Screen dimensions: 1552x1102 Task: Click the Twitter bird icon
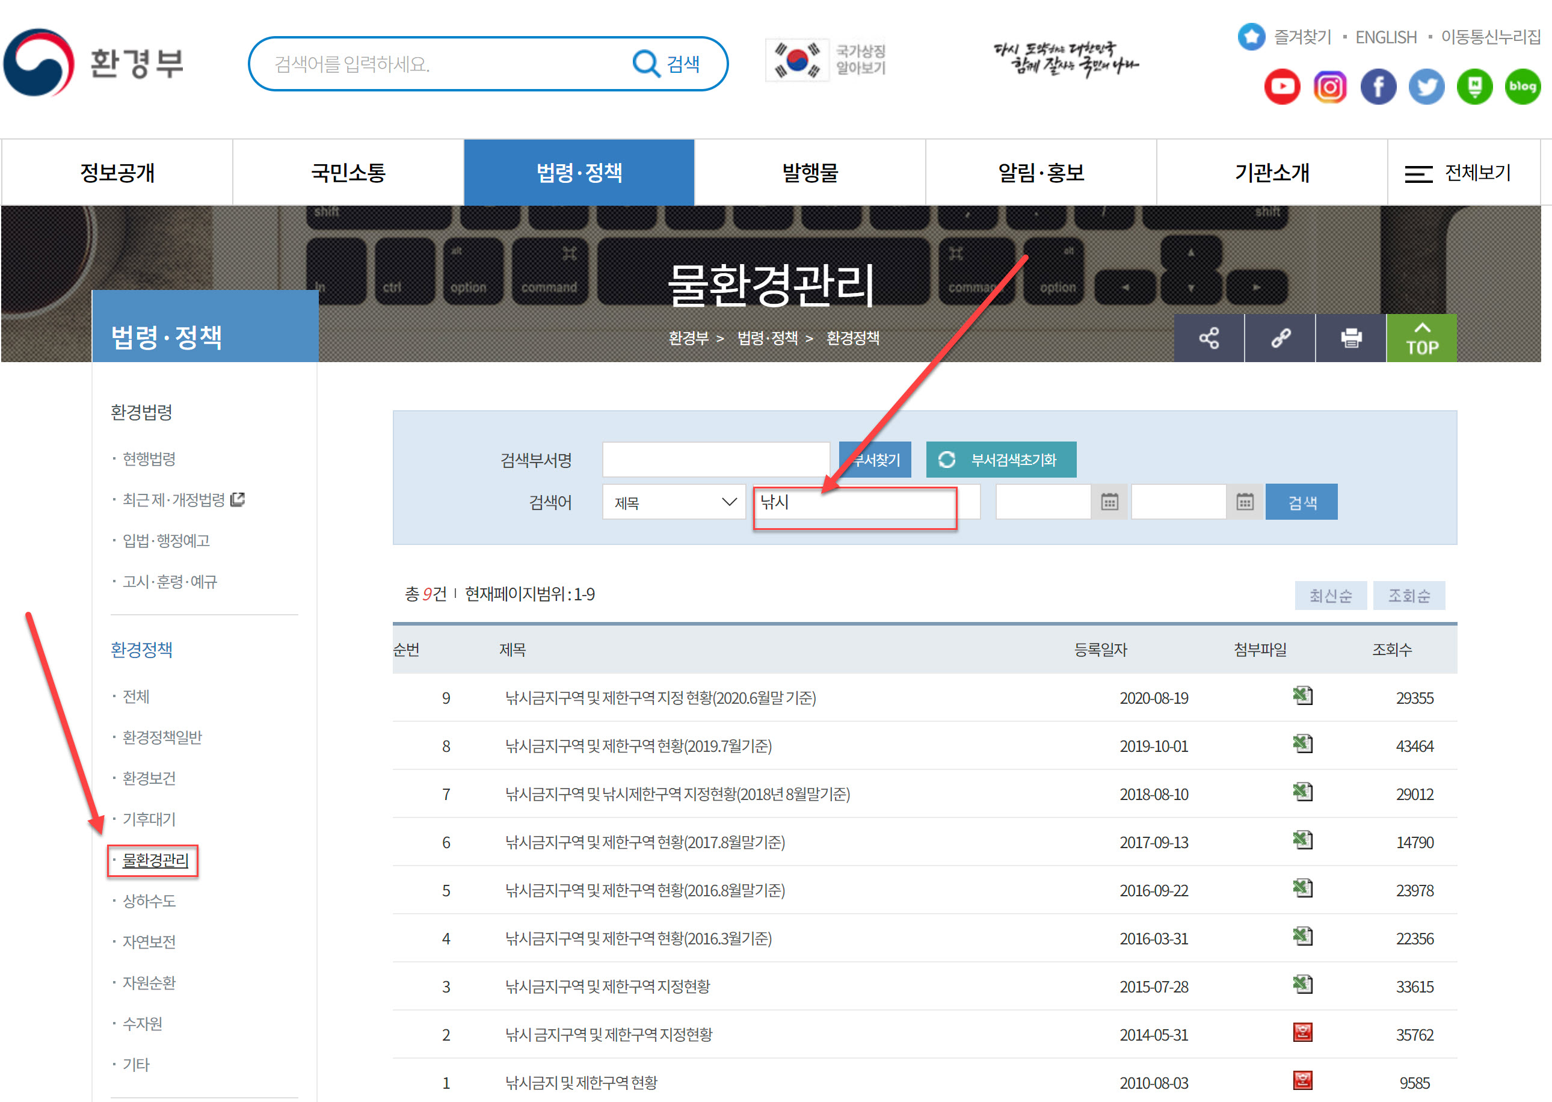coord(1426,87)
